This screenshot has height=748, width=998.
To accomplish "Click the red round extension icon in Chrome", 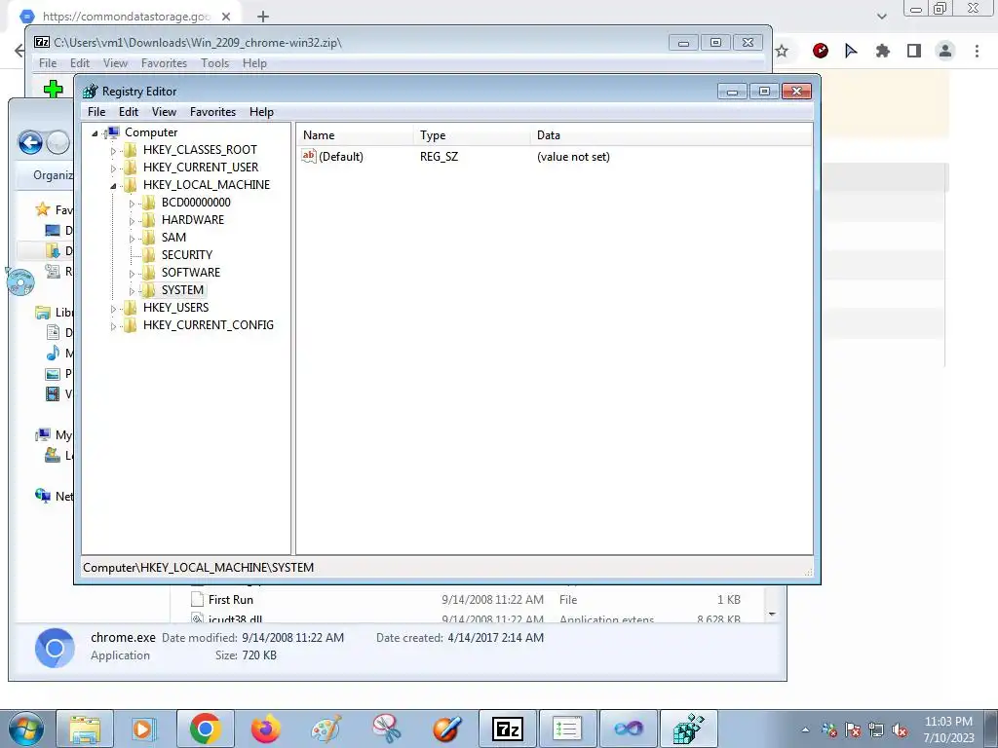I will (821, 51).
